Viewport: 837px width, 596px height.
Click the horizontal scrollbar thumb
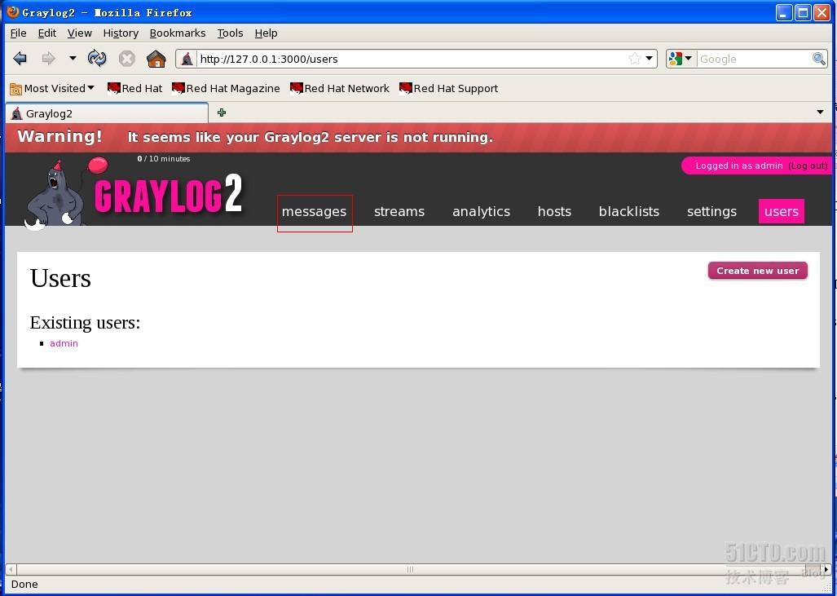410,569
